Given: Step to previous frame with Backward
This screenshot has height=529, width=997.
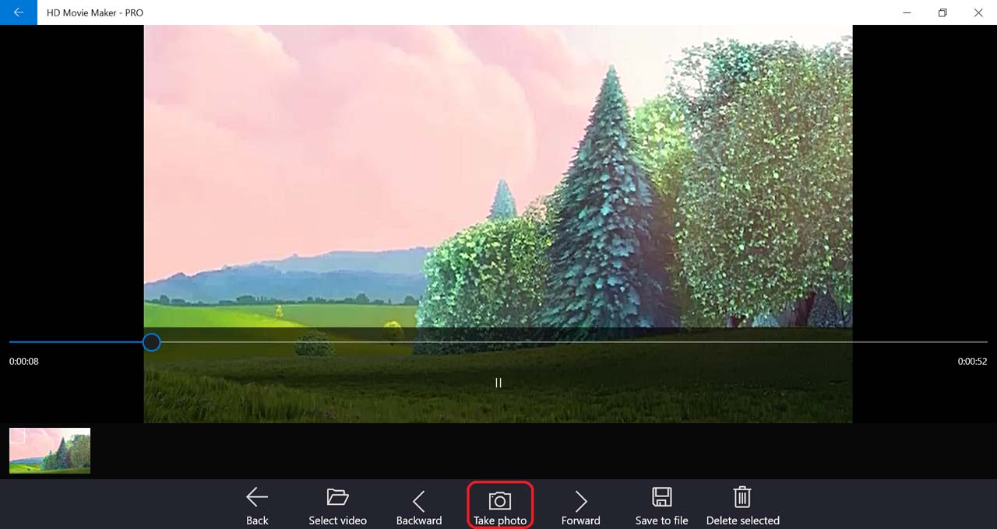Looking at the screenshot, I should [x=418, y=501].
